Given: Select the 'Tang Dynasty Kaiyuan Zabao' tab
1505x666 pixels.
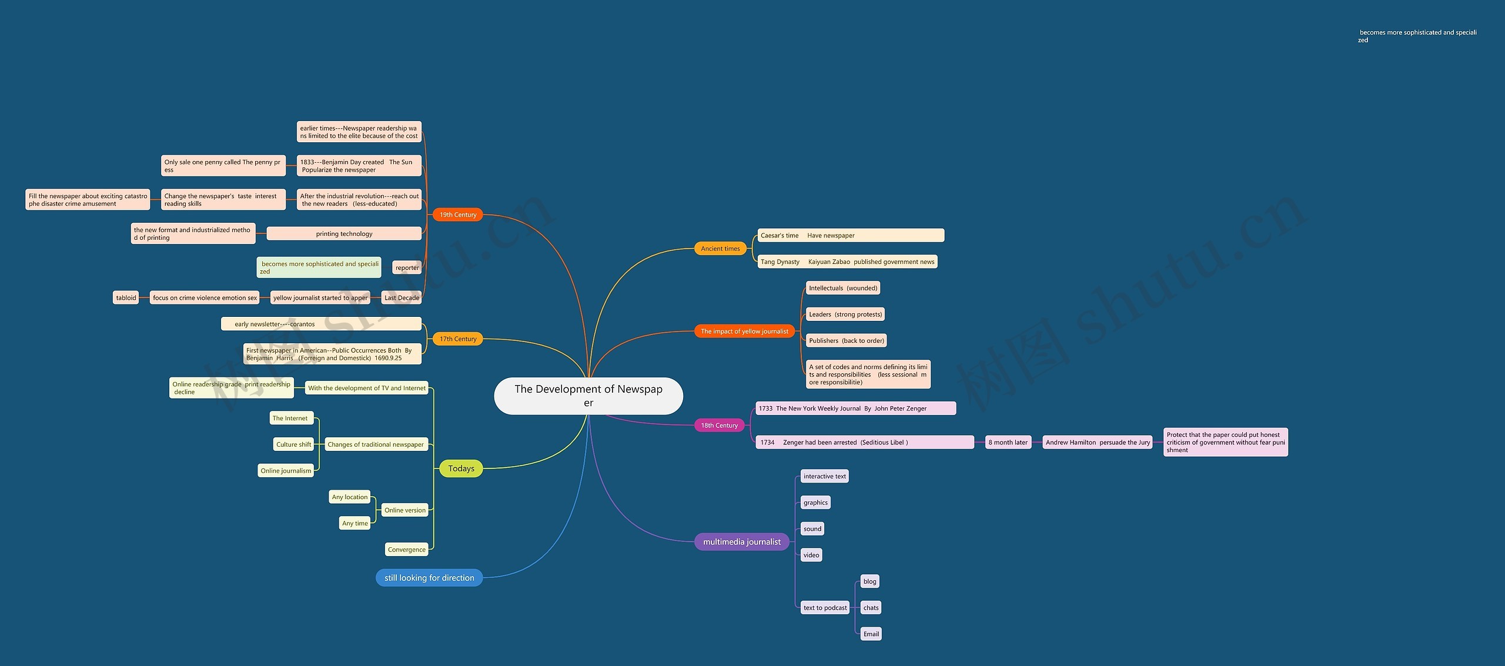Looking at the screenshot, I should tap(850, 261).
